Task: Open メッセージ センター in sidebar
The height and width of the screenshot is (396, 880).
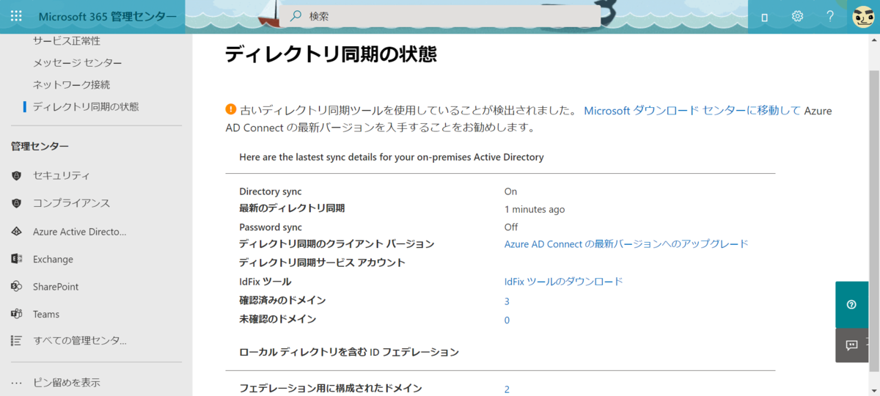Action: [x=78, y=63]
